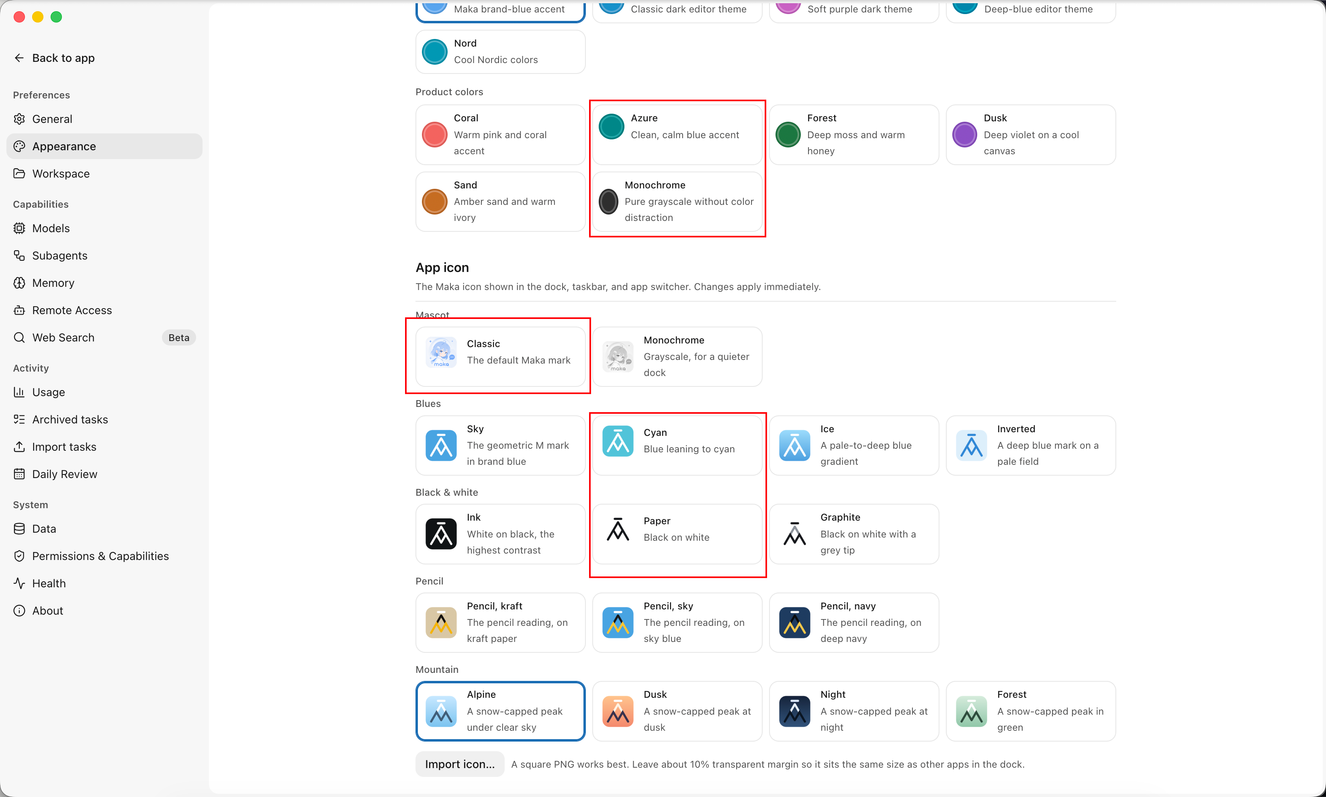Click the "Product colors" group label

pyautogui.click(x=449, y=92)
